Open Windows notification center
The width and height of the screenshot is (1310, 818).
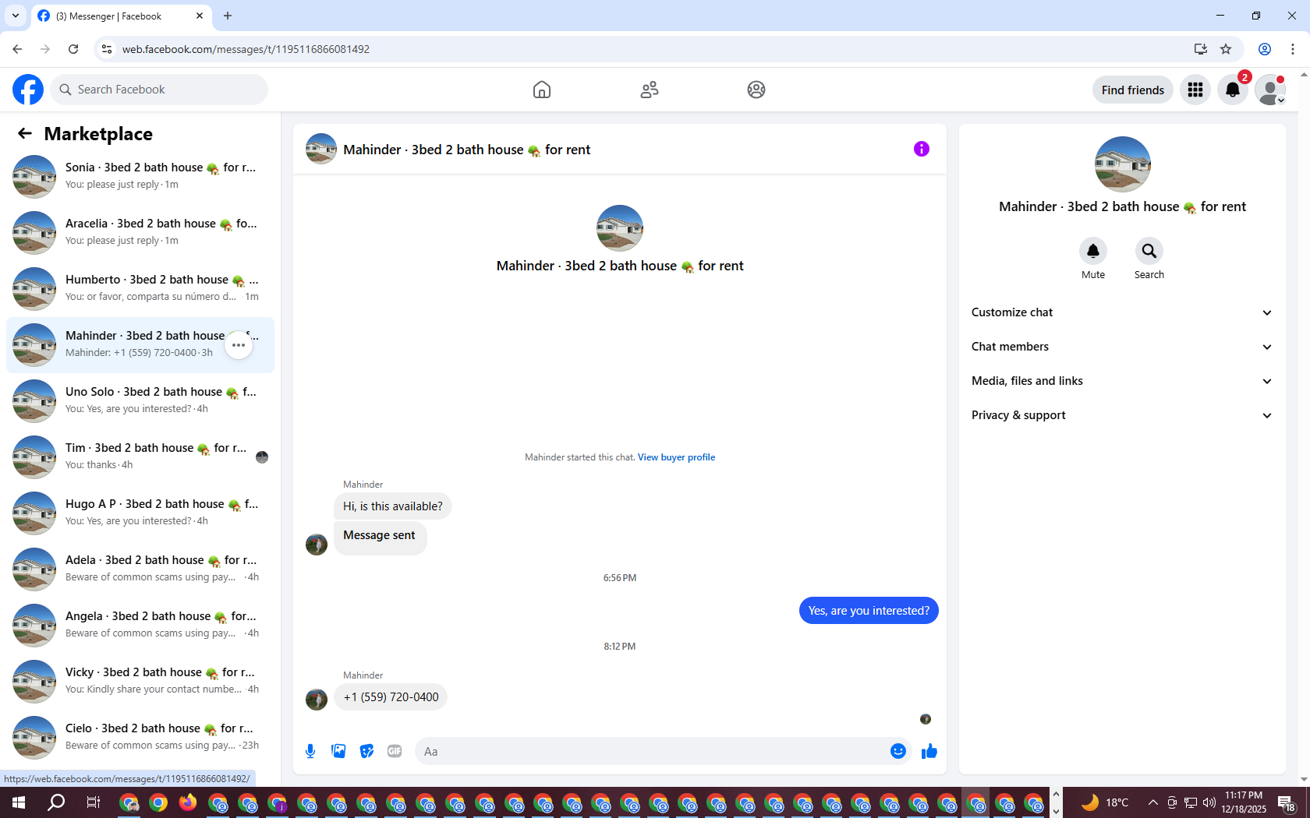click(1287, 802)
